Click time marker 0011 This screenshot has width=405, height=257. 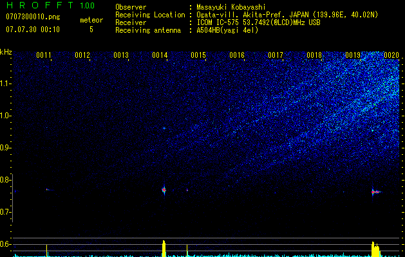coord(43,55)
